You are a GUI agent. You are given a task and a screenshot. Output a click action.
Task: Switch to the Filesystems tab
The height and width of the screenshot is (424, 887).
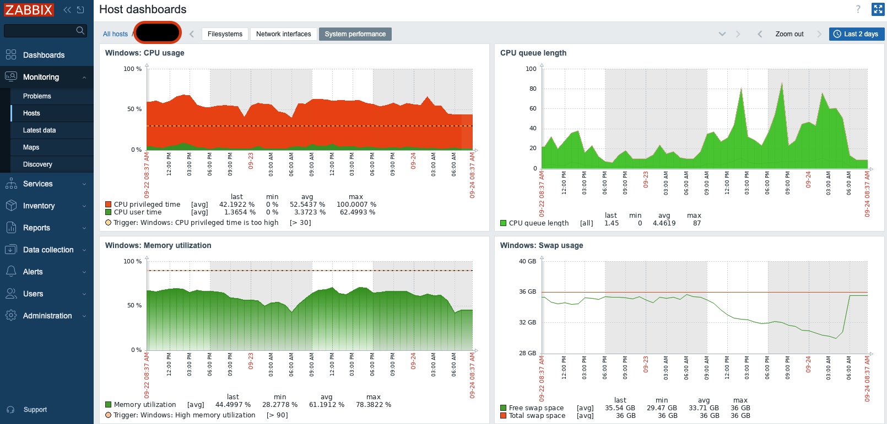(225, 34)
